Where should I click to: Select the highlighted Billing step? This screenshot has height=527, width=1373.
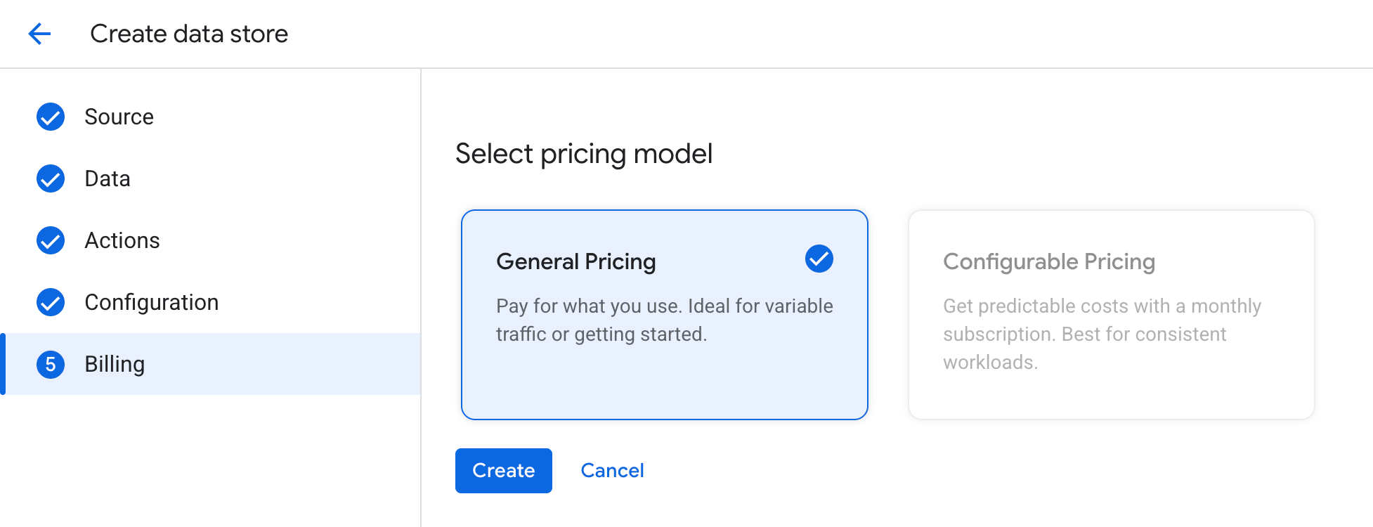click(x=114, y=364)
